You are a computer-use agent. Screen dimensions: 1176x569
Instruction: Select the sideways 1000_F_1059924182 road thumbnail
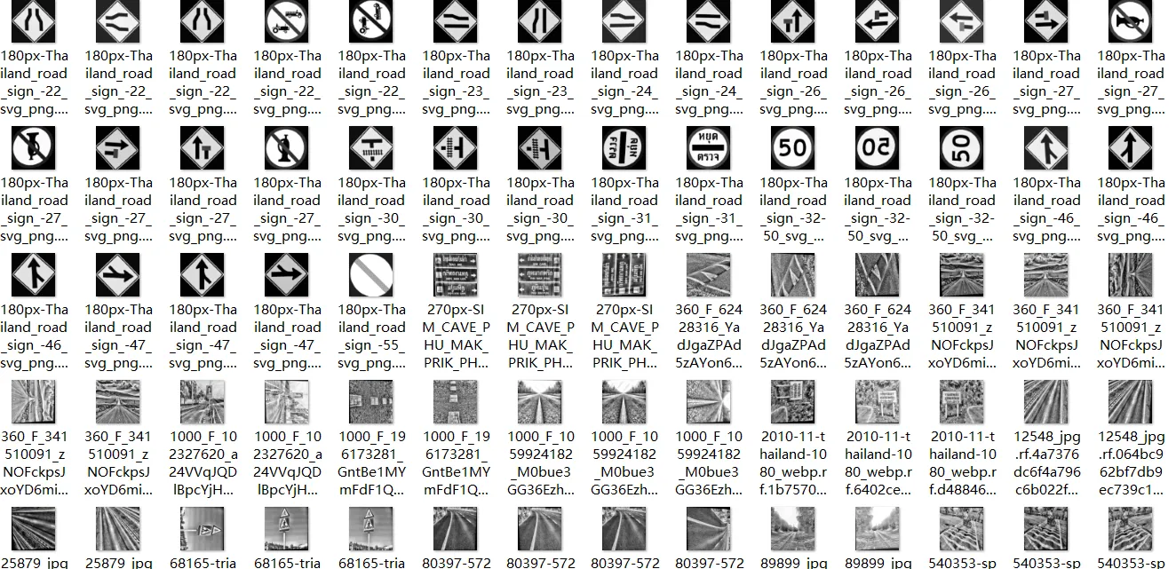pos(709,402)
